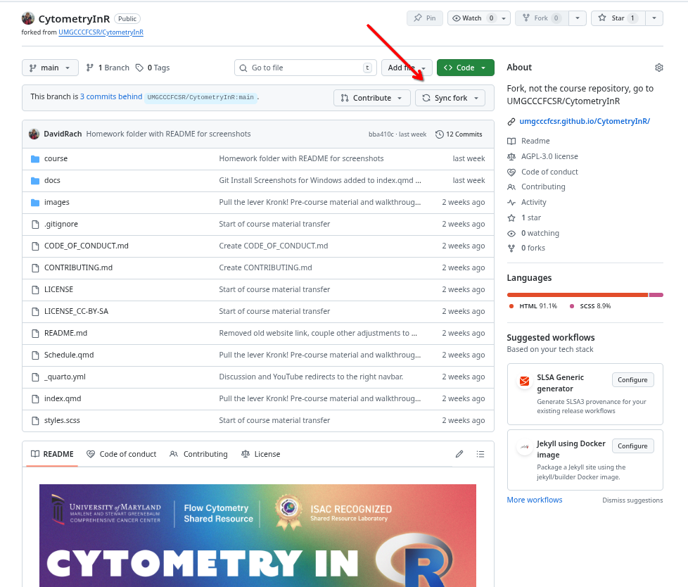Select the License tab
This screenshot has height=587, width=688.
coord(260,454)
